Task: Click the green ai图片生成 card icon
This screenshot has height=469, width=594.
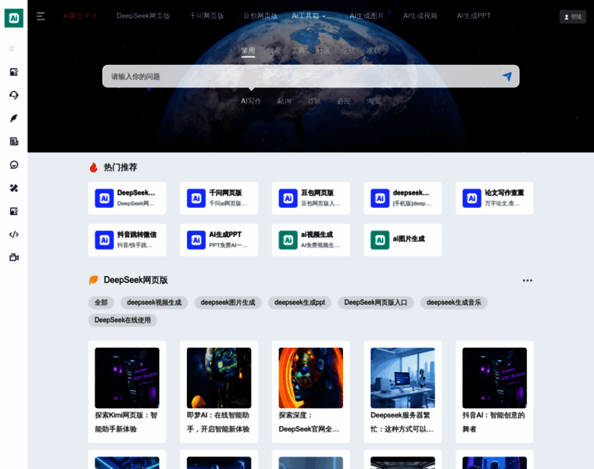Action: coord(380,240)
